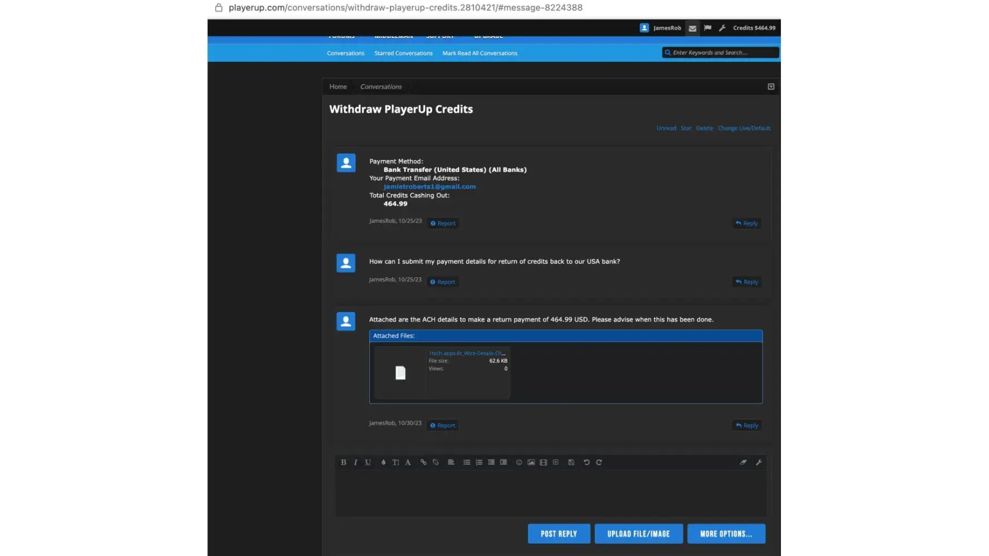The height and width of the screenshot is (556, 989).
Task: Select Mark Read All Conversations
Action: pyautogui.click(x=479, y=53)
